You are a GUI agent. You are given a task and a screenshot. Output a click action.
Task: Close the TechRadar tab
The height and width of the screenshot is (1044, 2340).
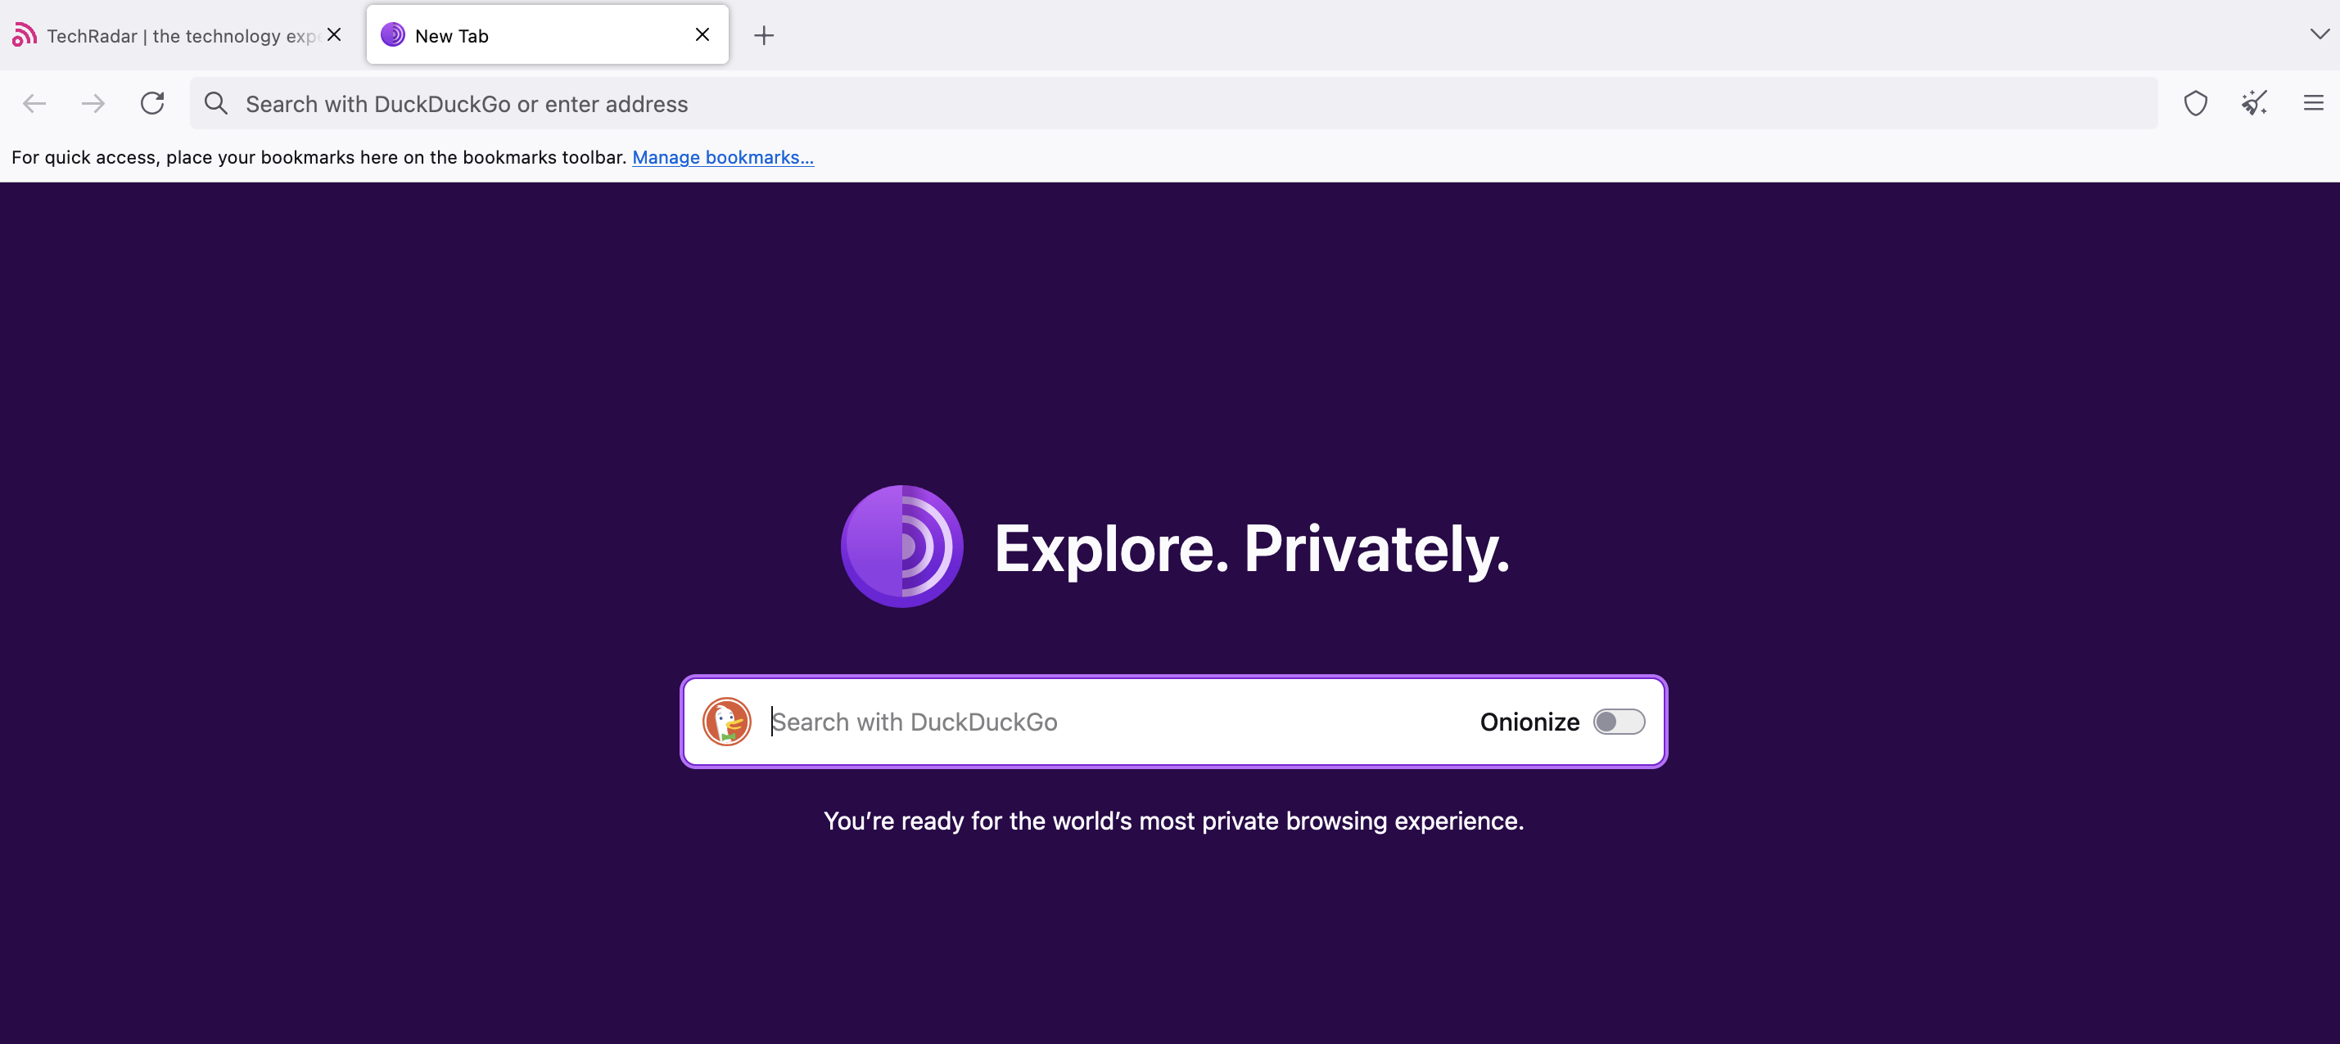click(334, 34)
